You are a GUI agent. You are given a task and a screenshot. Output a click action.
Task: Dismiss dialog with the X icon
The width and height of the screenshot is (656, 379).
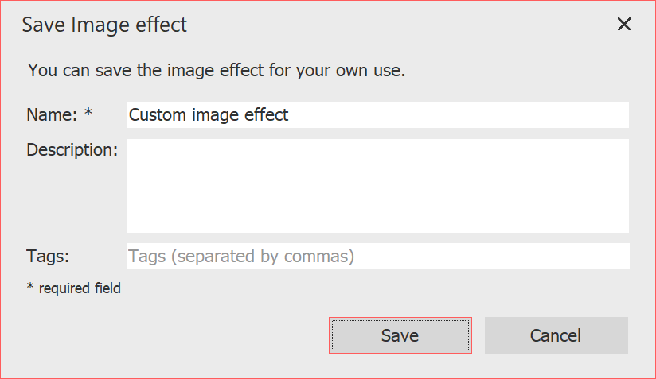pyautogui.click(x=624, y=24)
